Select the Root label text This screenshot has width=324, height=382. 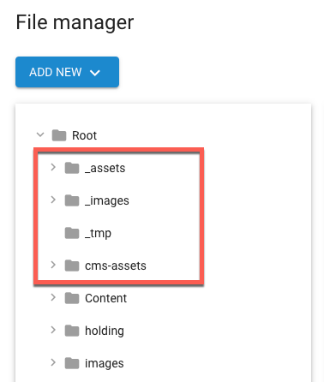(x=84, y=135)
